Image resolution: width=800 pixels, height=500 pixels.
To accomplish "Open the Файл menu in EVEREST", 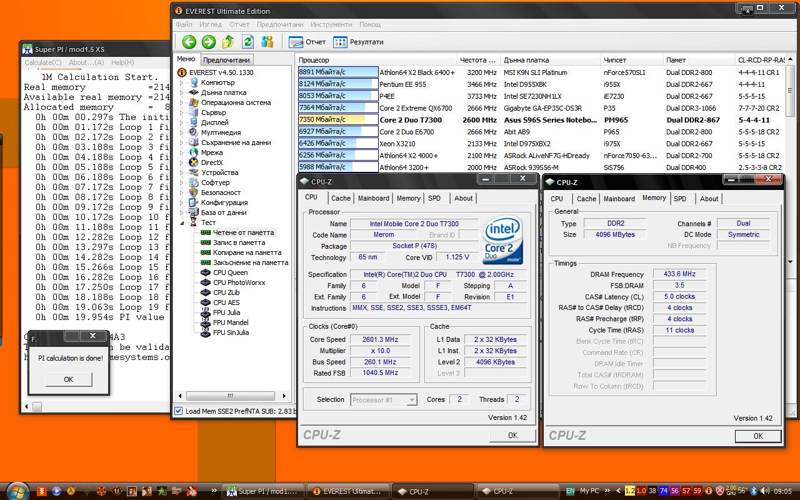I will pyautogui.click(x=184, y=24).
